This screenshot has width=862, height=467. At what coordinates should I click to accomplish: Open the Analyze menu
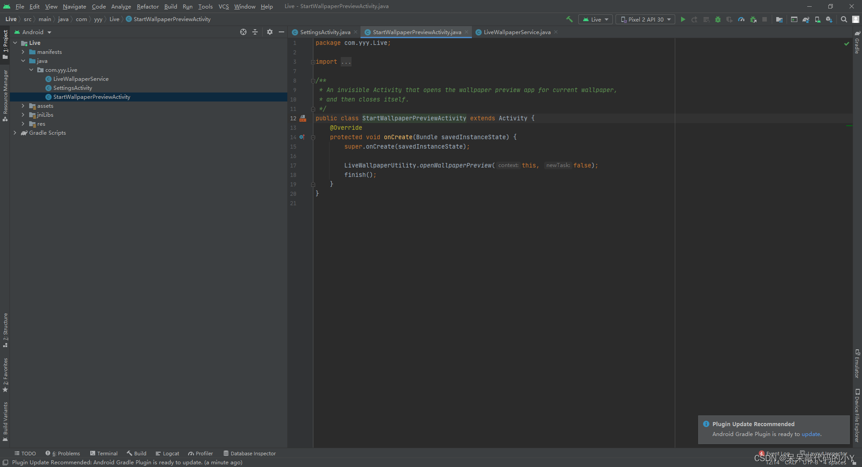(121, 6)
